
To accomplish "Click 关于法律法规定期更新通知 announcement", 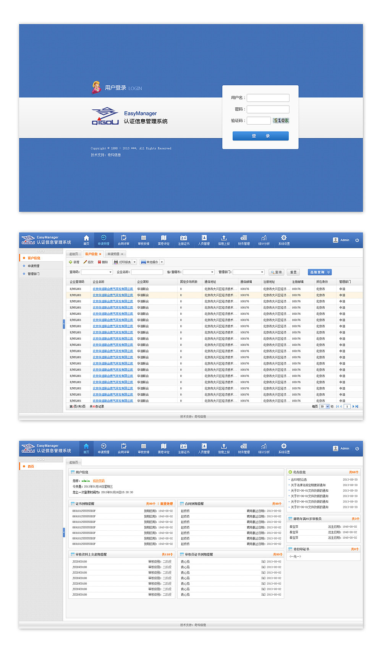I will (x=308, y=485).
